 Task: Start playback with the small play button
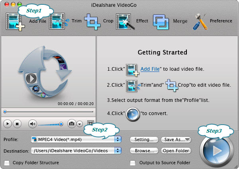point(8,124)
